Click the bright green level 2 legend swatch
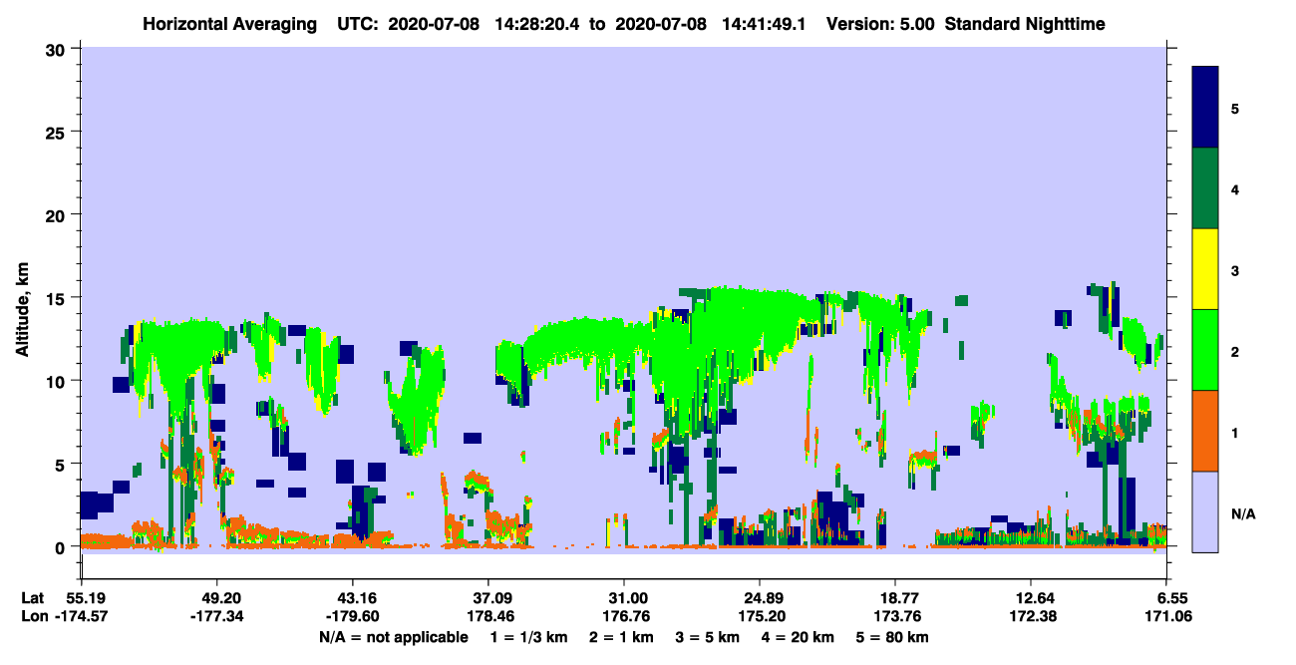Screen dimensions: 1296x665 click(x=1205, y=350)
